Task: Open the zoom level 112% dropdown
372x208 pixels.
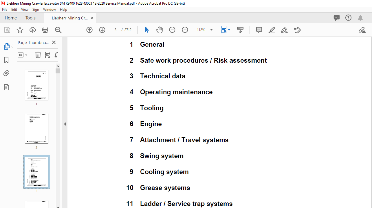Action: pos(211,30)
